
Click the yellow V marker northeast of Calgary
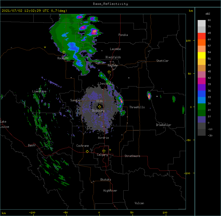pyautogui.click(x=110, y=150)
